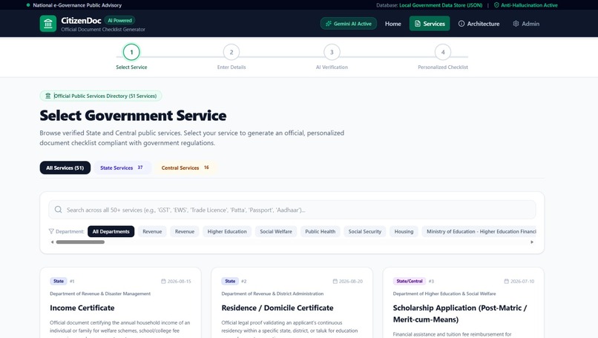This screenshot has height=338, width=598.
Task: Click the calendar icon beside 2026-08-15
Action: 163,281
